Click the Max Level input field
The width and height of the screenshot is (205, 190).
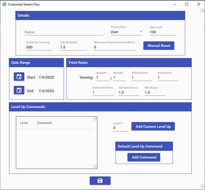[163, 32]
